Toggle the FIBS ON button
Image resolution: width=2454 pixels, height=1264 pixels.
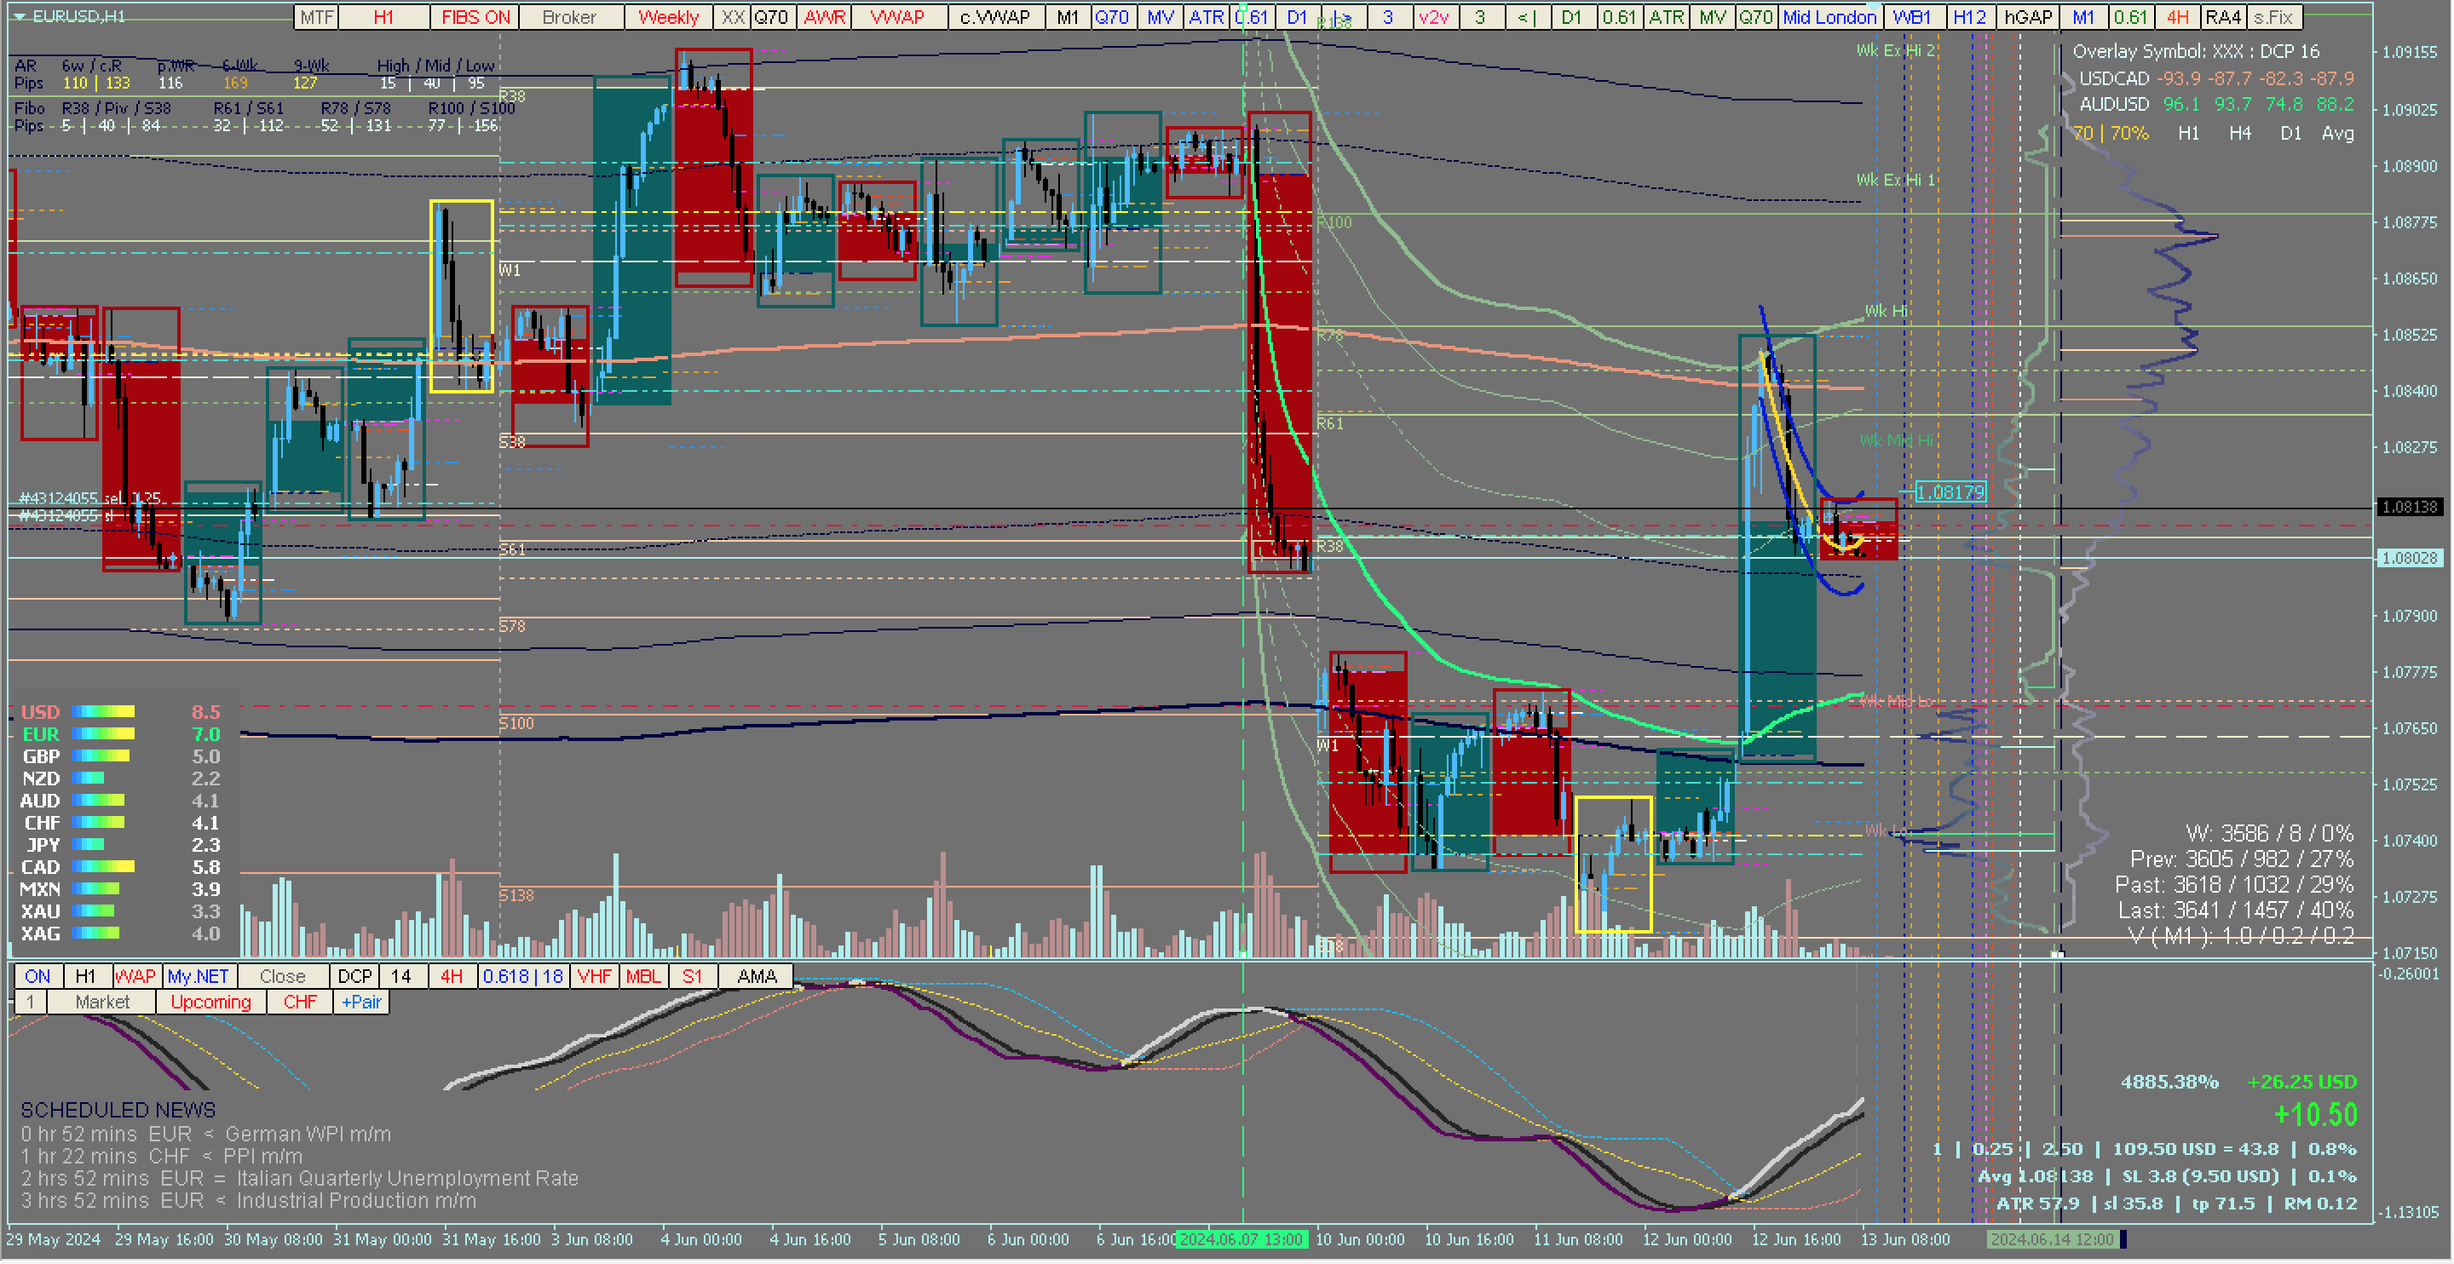pos(475,17)
